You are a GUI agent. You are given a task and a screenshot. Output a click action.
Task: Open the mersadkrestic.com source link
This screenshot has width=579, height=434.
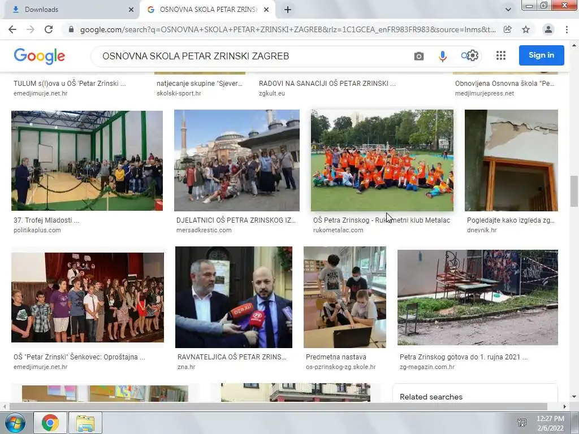coord(204,230)
